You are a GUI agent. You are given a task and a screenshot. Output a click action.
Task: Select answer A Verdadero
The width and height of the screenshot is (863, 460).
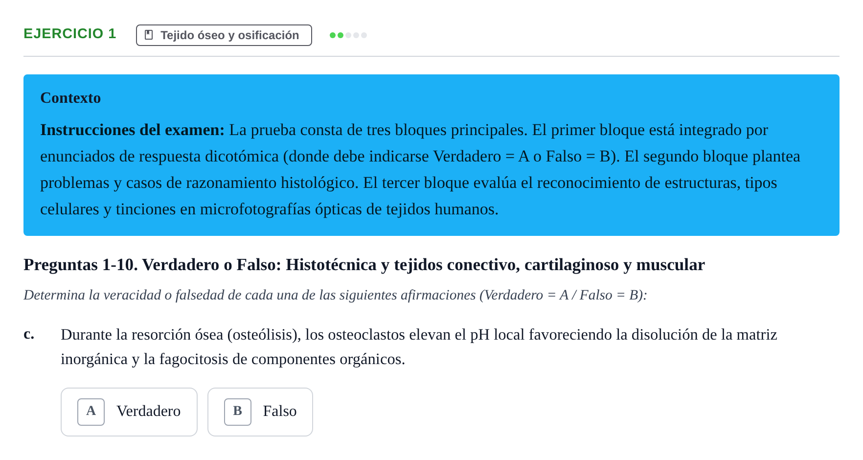click(129, 412)
